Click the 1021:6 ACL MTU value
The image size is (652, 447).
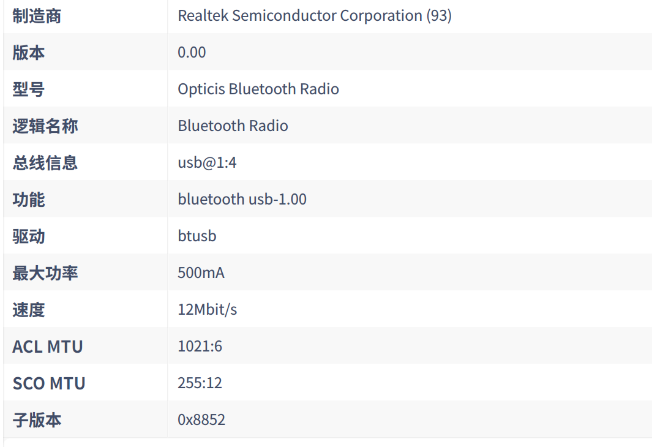(x=200, y=347)
